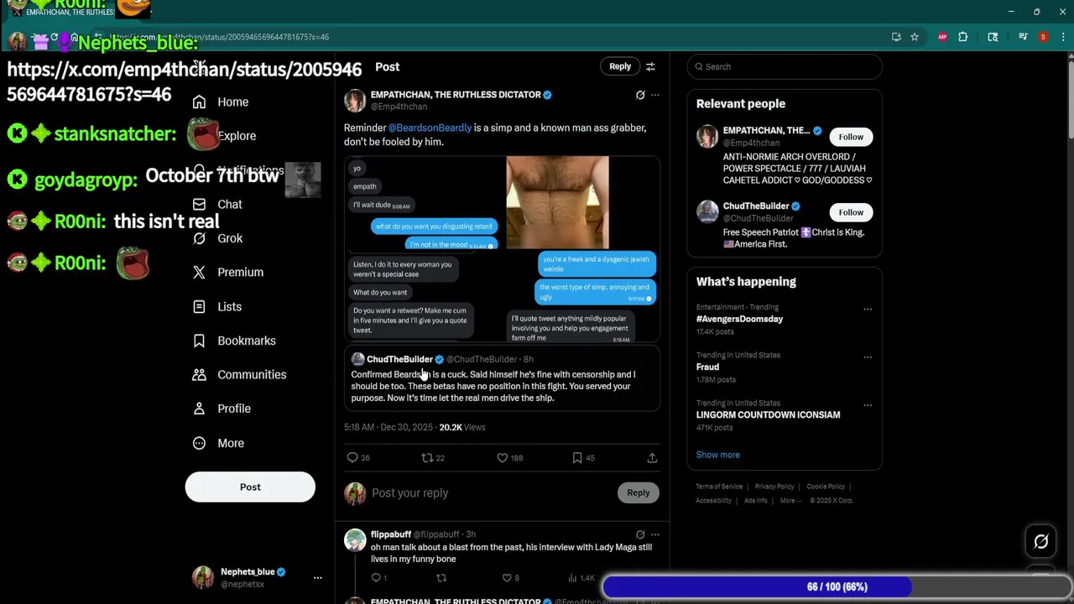Open Chrome three-dot menu
Screen dimensions: 1074x604
point(1061,37)
